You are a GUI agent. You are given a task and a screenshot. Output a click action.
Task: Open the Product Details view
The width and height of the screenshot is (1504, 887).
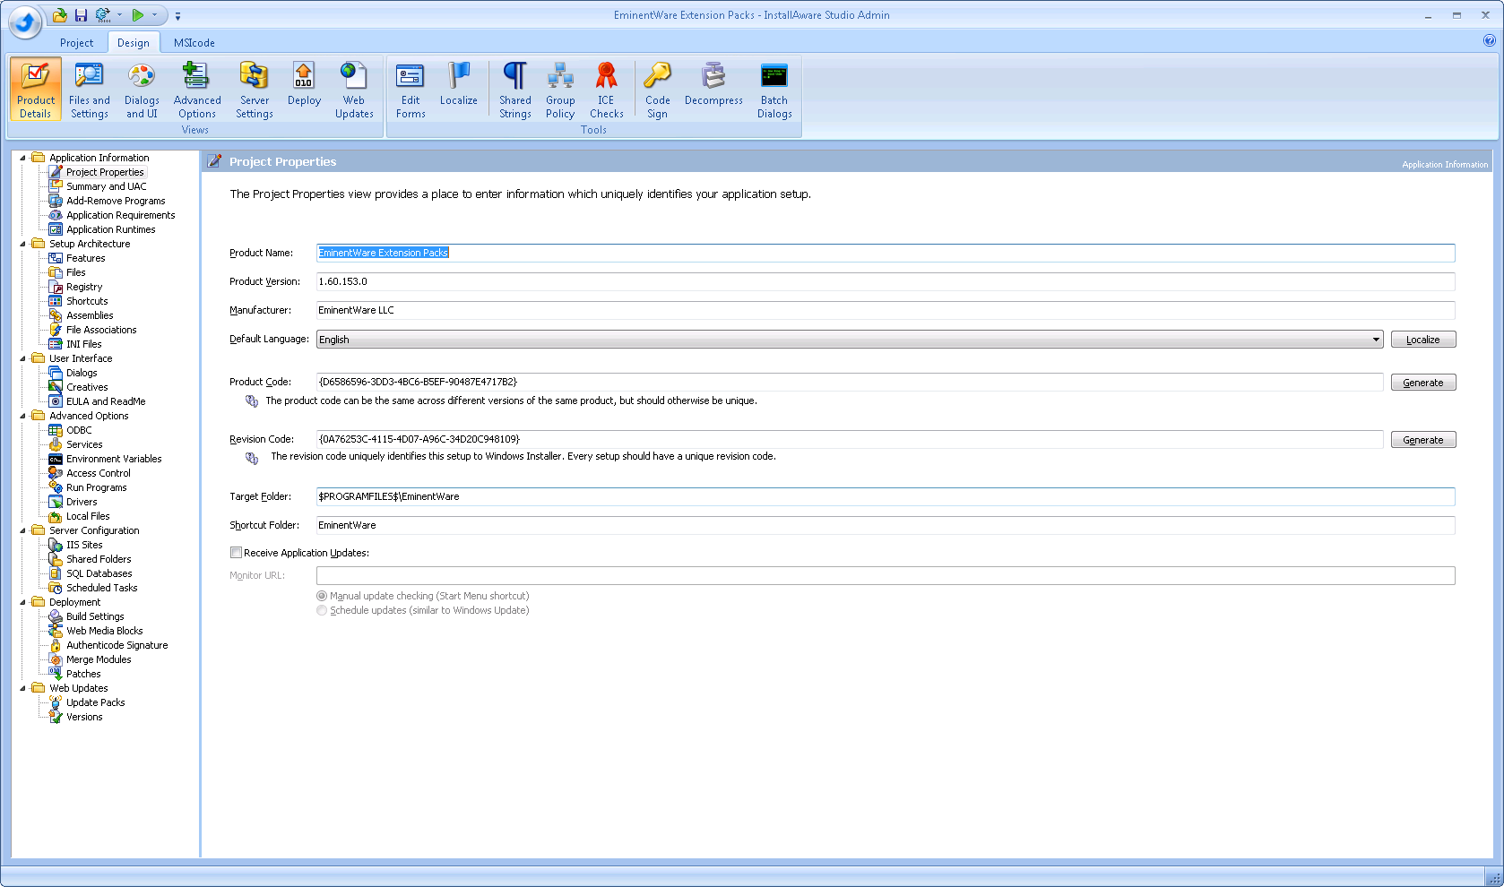36,89
